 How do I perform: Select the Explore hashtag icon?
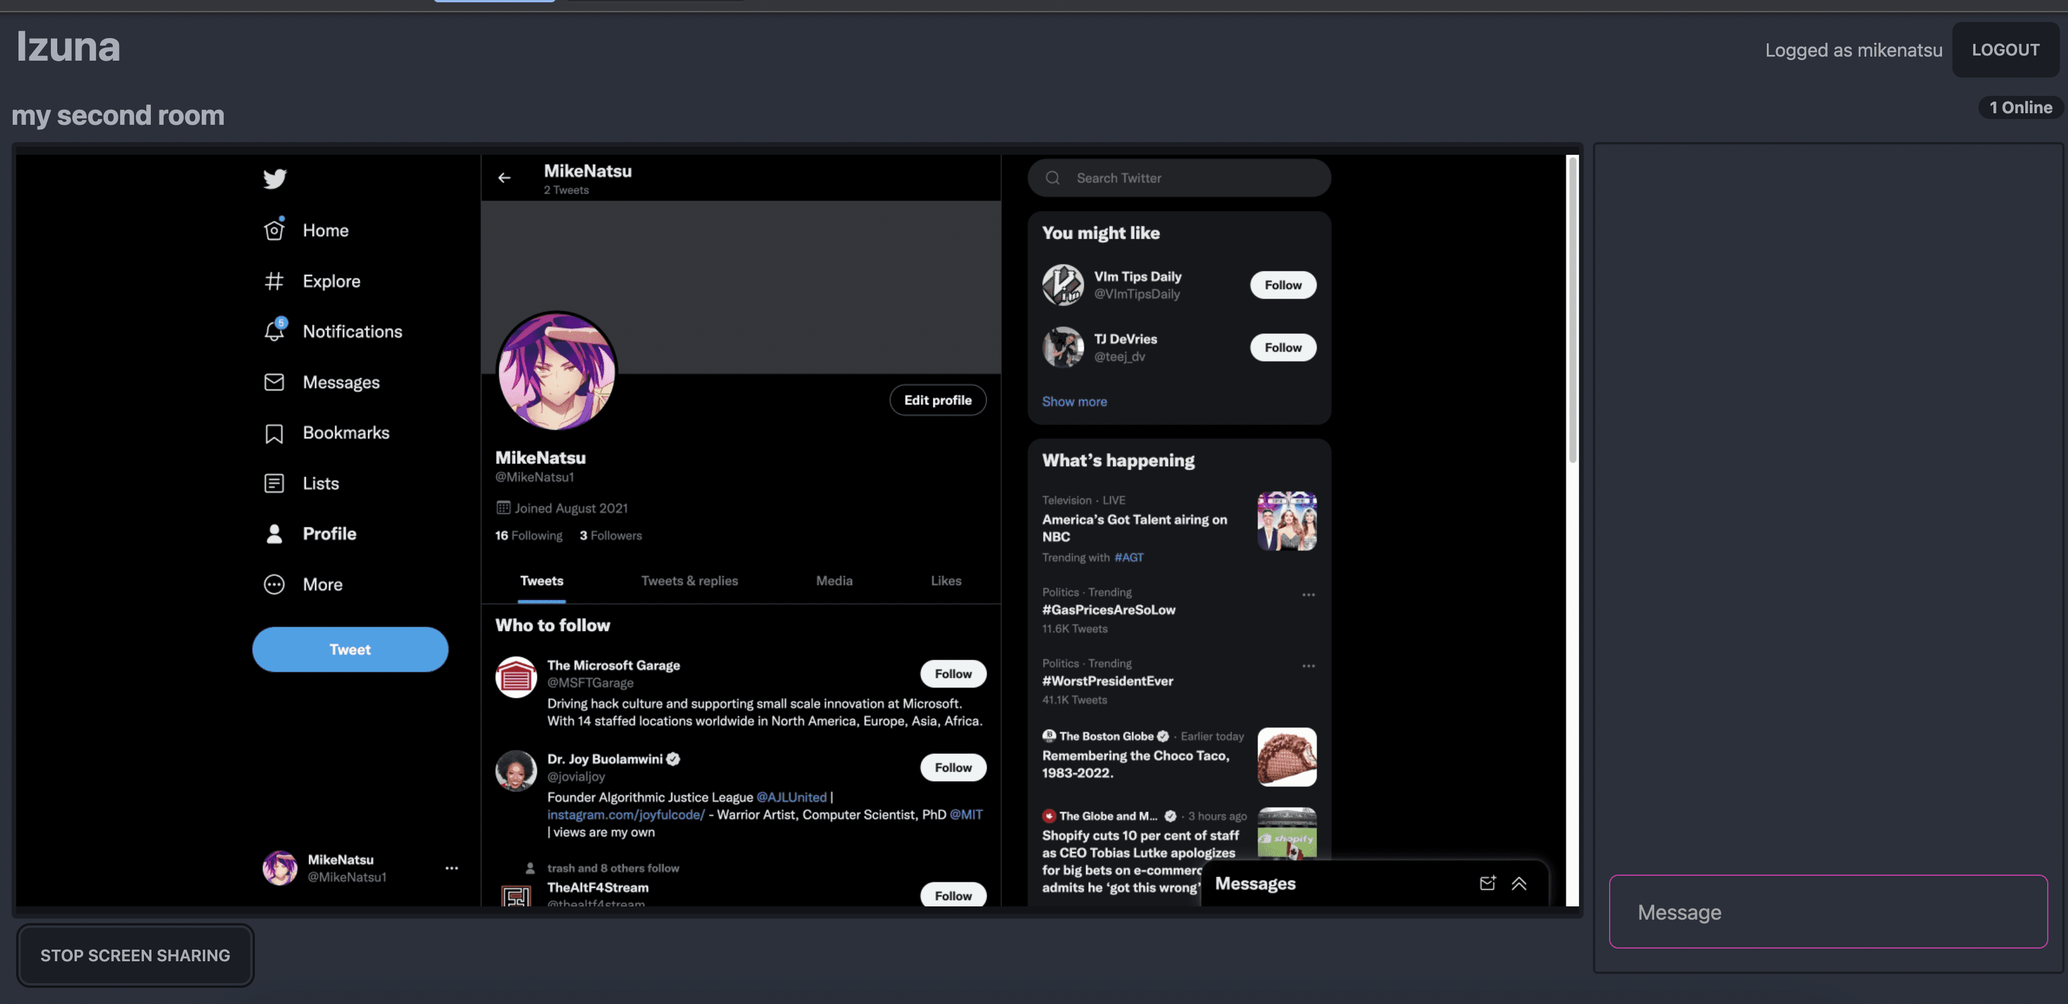274,281
